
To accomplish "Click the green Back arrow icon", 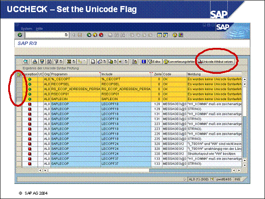I will (89, 35).
